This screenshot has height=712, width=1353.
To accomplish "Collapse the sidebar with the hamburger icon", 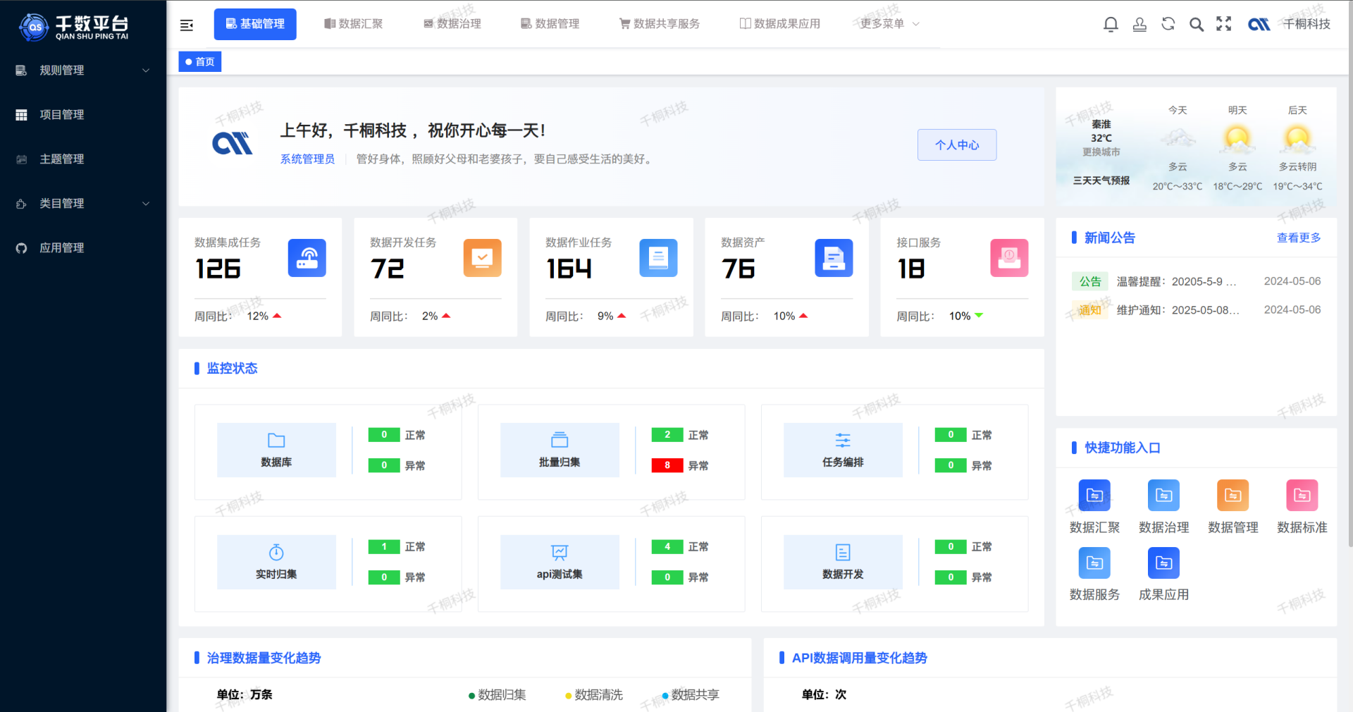I will point(187,25).
